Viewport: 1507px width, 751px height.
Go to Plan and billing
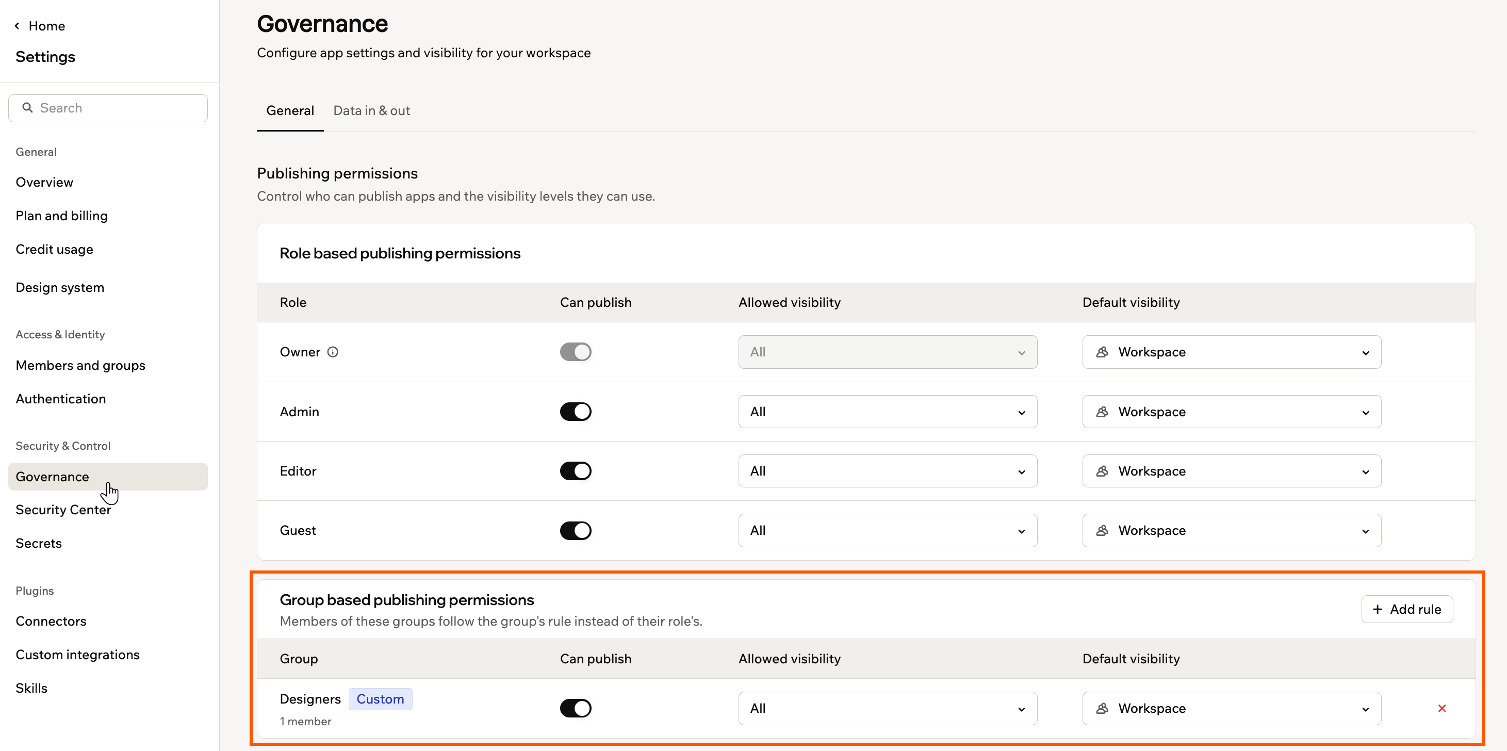pos(61,216)
